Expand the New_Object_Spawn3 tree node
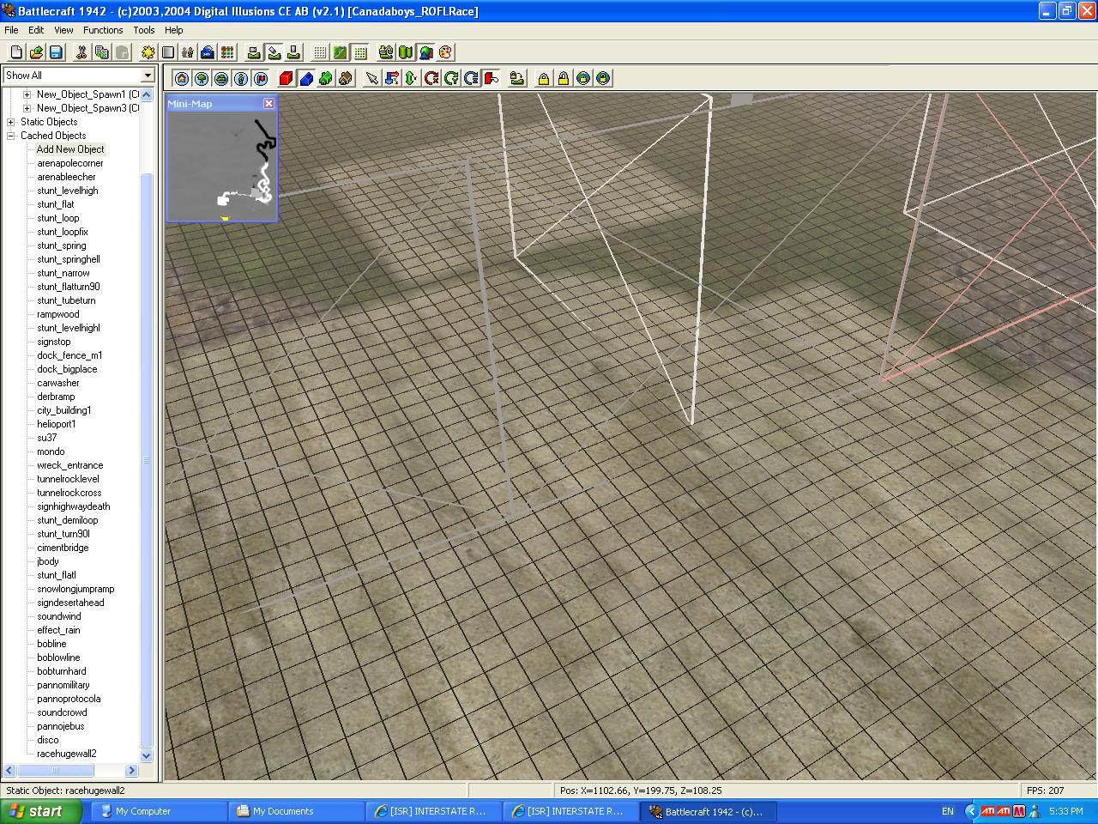Viewport: 1098px width, 824px height. click(27, 108)
